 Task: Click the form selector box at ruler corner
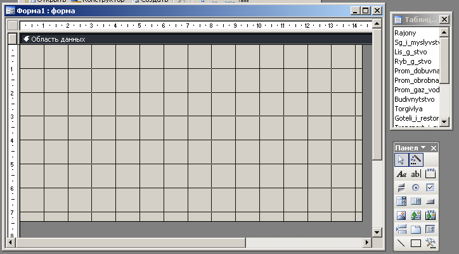pos(13,26)
